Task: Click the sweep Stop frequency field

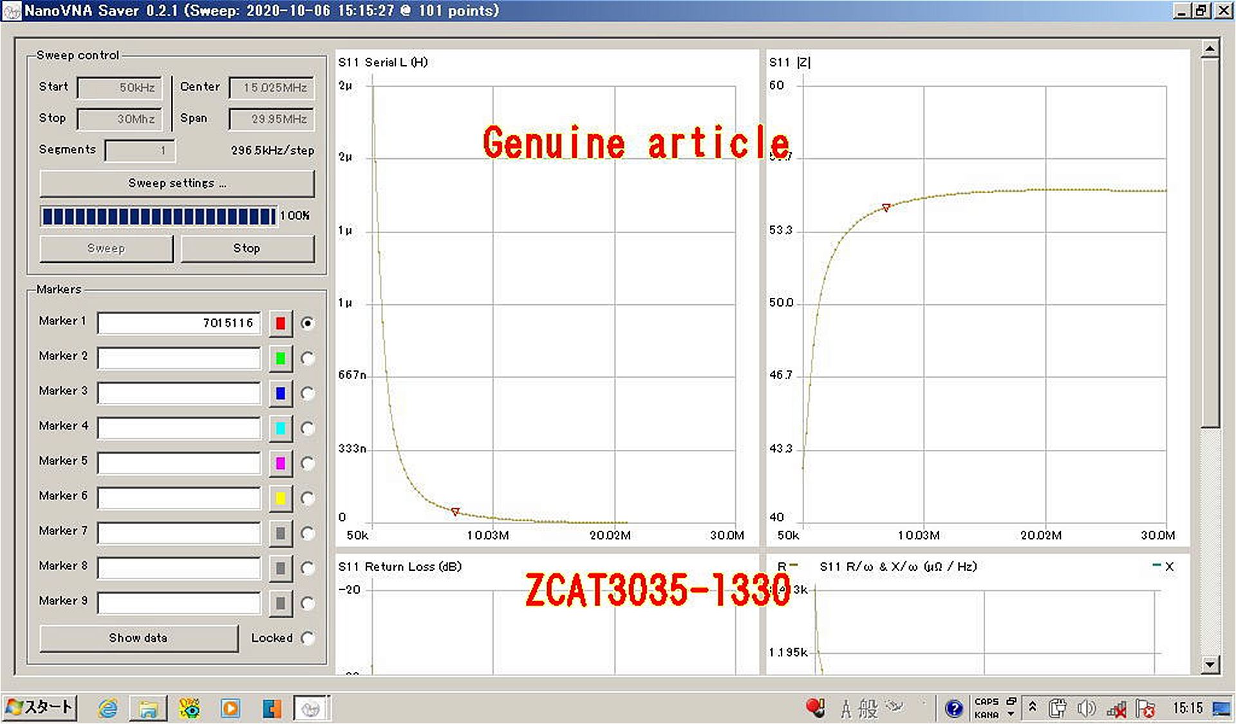Action: [x=119, y=119]
